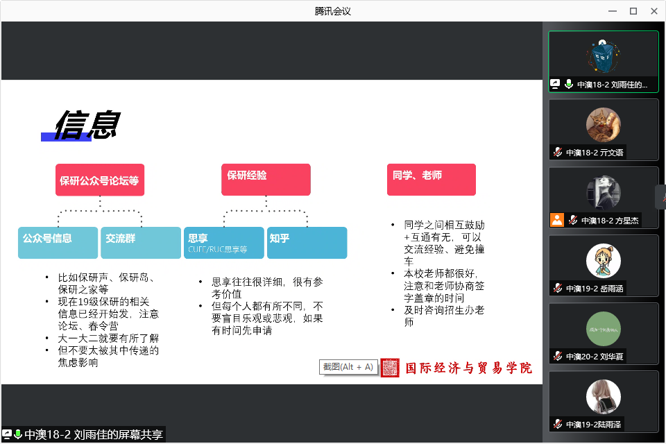The image size is (666, 444).
Task: Click the orange host badge on 方星杰
Action: pos(556,220)
